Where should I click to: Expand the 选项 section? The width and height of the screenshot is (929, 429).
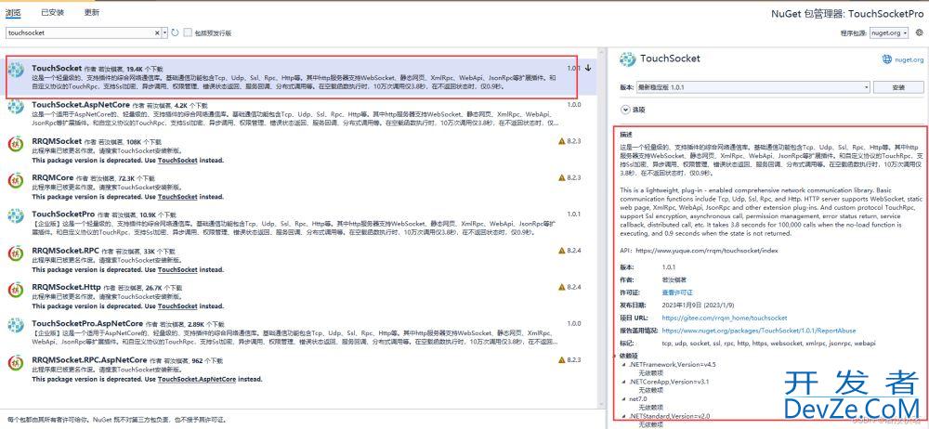click(x=625, y=110)
